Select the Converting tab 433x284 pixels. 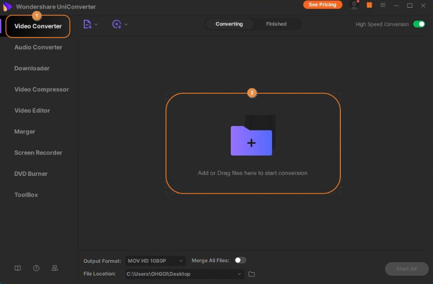coord(229,24)
